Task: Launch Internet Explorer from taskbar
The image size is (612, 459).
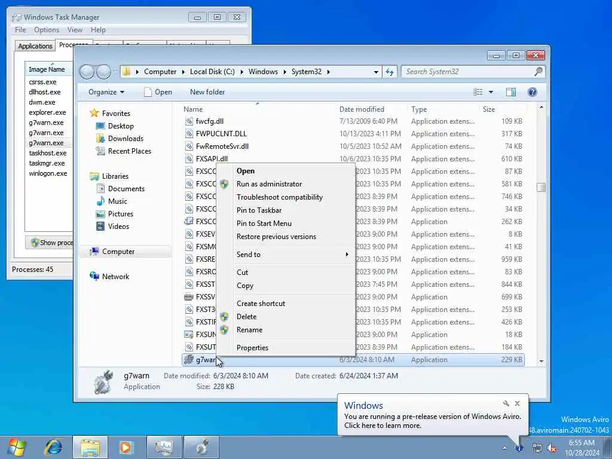Action: coord(54,447)
